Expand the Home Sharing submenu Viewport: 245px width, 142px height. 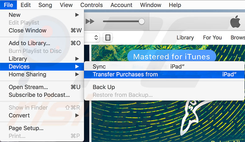[x=42, y=74]
